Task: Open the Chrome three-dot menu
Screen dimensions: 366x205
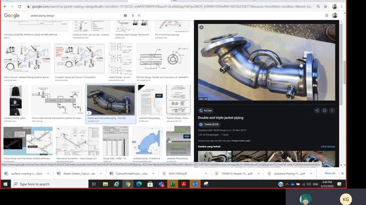Action: [342, 6]
